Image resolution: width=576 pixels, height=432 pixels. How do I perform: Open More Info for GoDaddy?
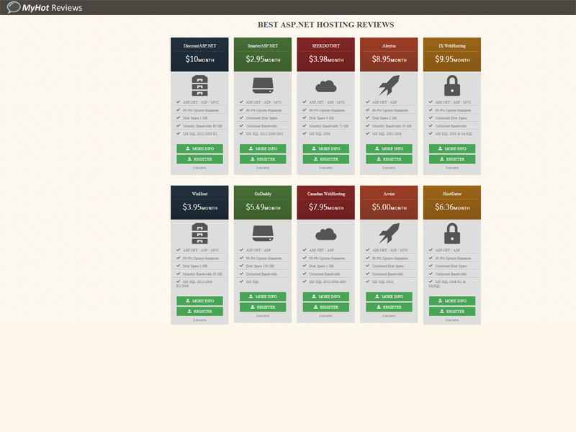coord(263,297)
